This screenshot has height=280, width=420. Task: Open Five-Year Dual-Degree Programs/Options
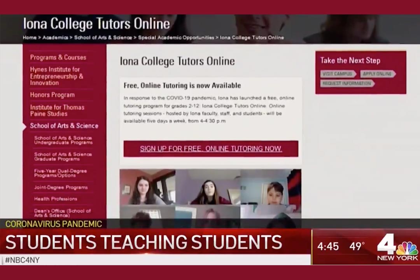[61, 173]
